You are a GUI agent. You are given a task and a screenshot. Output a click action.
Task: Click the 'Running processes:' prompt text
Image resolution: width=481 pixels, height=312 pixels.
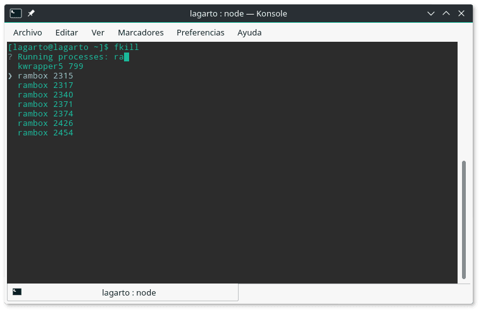coord(63,57)
